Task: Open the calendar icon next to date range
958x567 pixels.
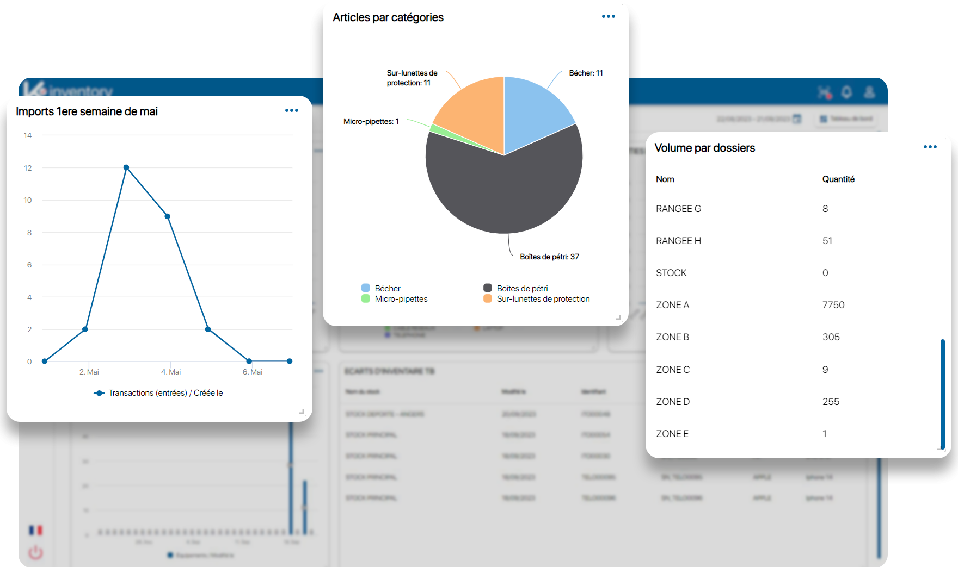Action: 797,119
